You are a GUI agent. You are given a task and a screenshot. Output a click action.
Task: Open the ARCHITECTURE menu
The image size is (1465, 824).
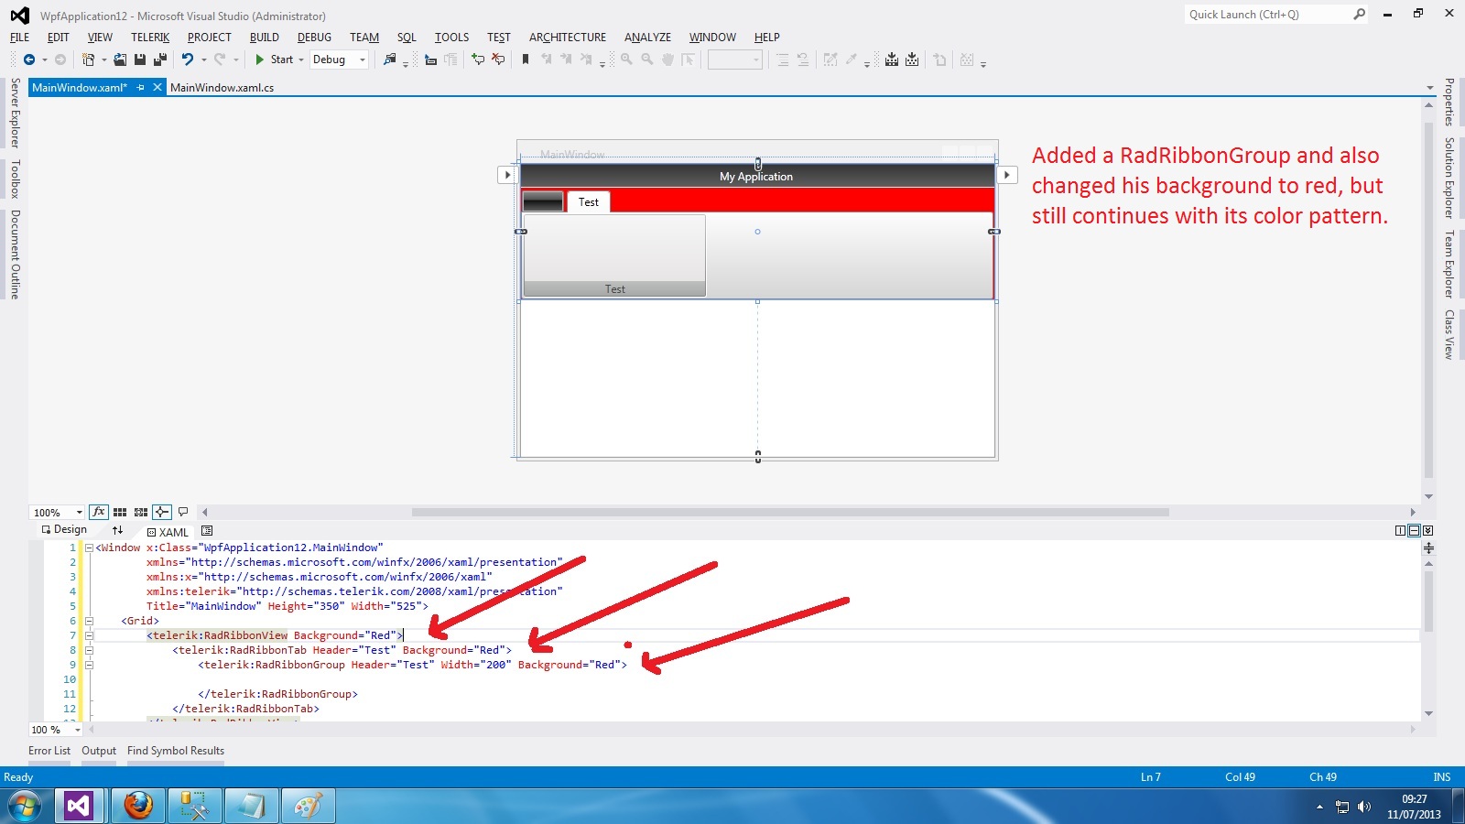coord(568,38)
